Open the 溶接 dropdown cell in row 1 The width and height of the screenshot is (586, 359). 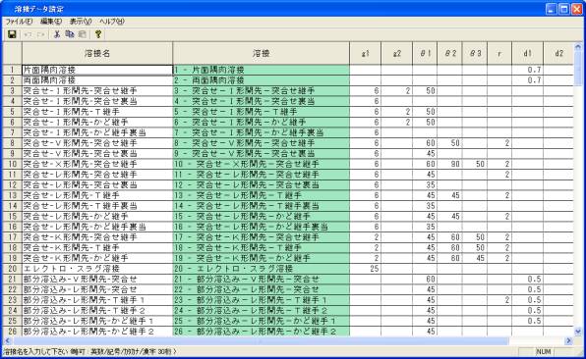[x=262, y=70]
